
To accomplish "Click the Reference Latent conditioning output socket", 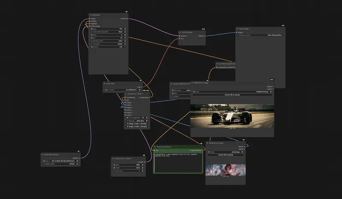I will (149, 98).
